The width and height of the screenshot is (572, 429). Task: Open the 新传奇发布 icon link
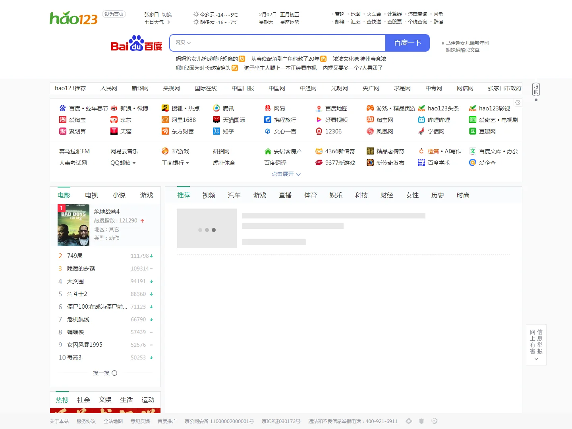[370, 162]
